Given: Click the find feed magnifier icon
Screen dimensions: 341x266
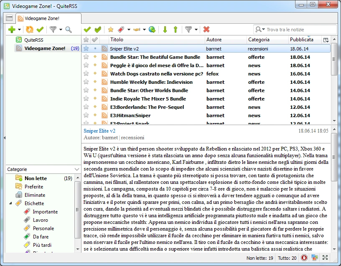Looking at the screenshot, I should [69, 30].
